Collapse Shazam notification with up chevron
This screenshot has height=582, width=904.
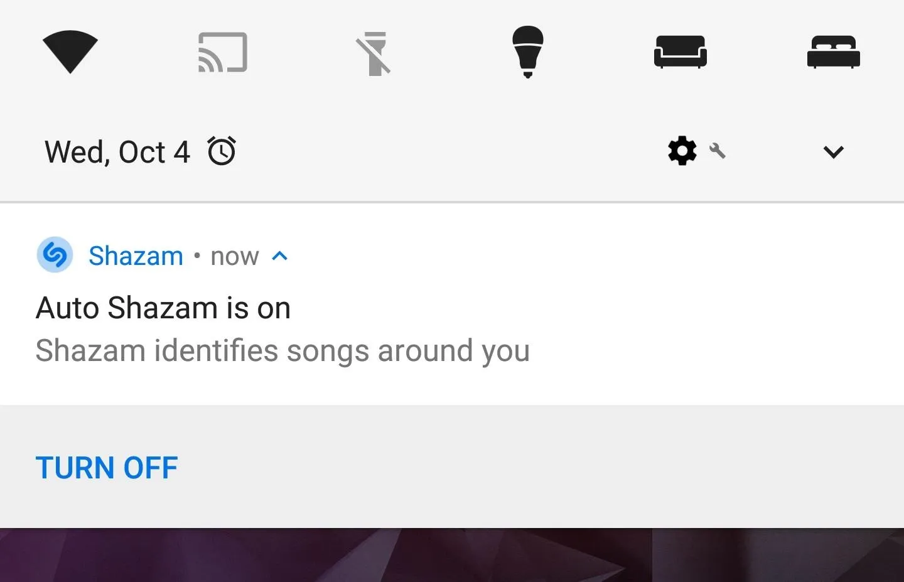pyautogui.click(x=280, y=256)
